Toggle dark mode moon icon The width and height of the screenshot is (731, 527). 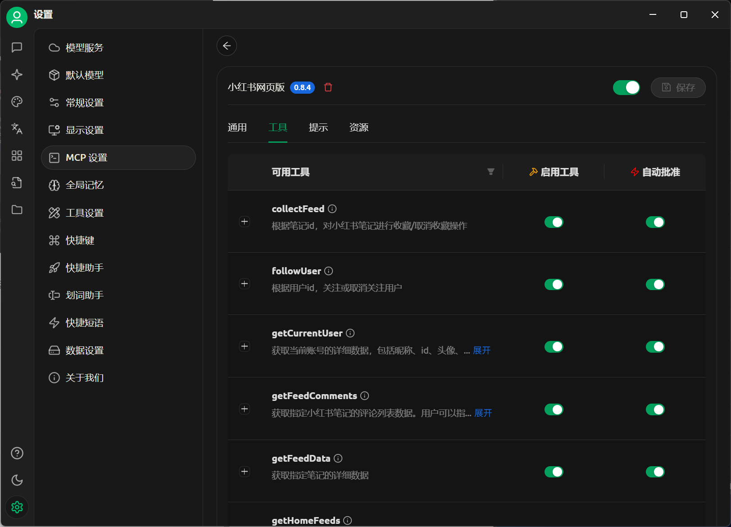pos(17,480)
